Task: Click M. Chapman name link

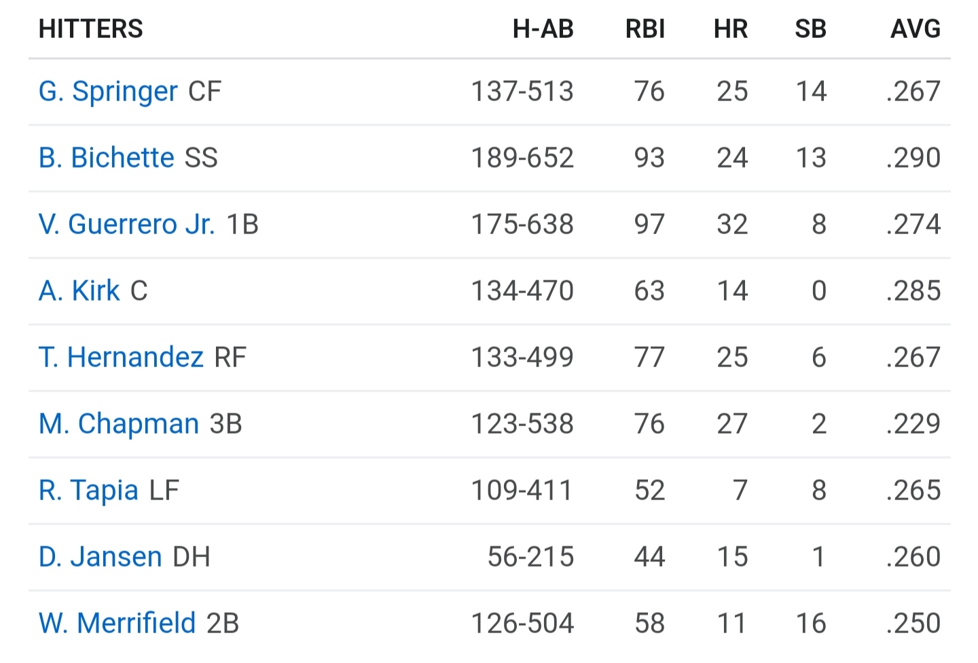Action: (x=119, y=424)
